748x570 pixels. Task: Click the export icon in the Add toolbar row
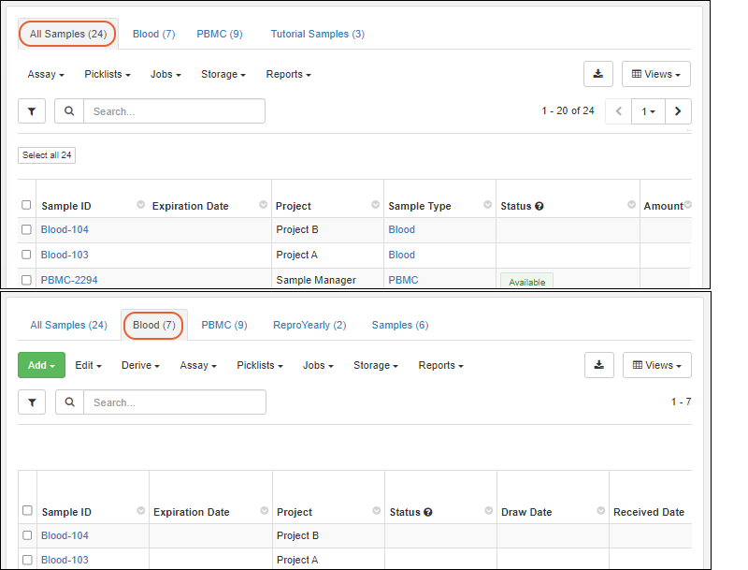click(x=599, y=365)
